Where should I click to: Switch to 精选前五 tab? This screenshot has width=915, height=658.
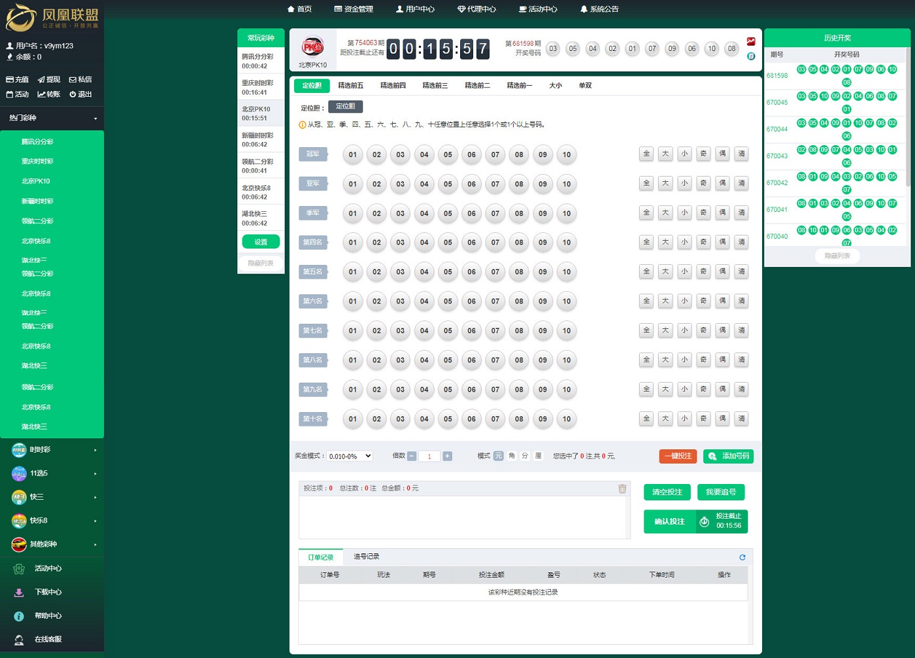350,86
